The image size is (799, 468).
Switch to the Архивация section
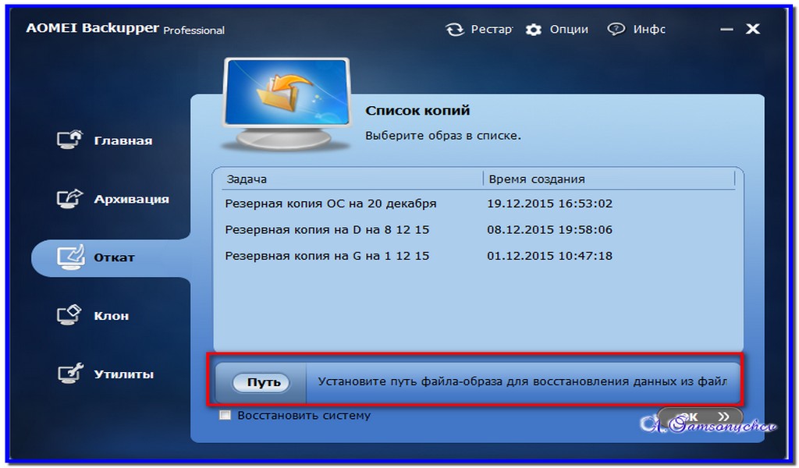click(x=131, y=199)
